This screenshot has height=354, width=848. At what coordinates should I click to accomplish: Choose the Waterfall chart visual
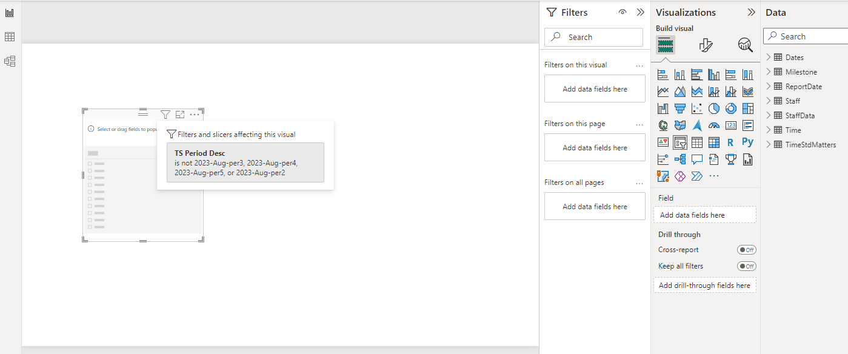tap(663, 109)
